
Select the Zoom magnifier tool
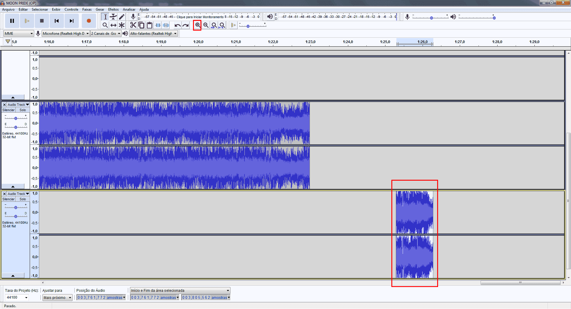pyautogui.click(x=105, y=25)
